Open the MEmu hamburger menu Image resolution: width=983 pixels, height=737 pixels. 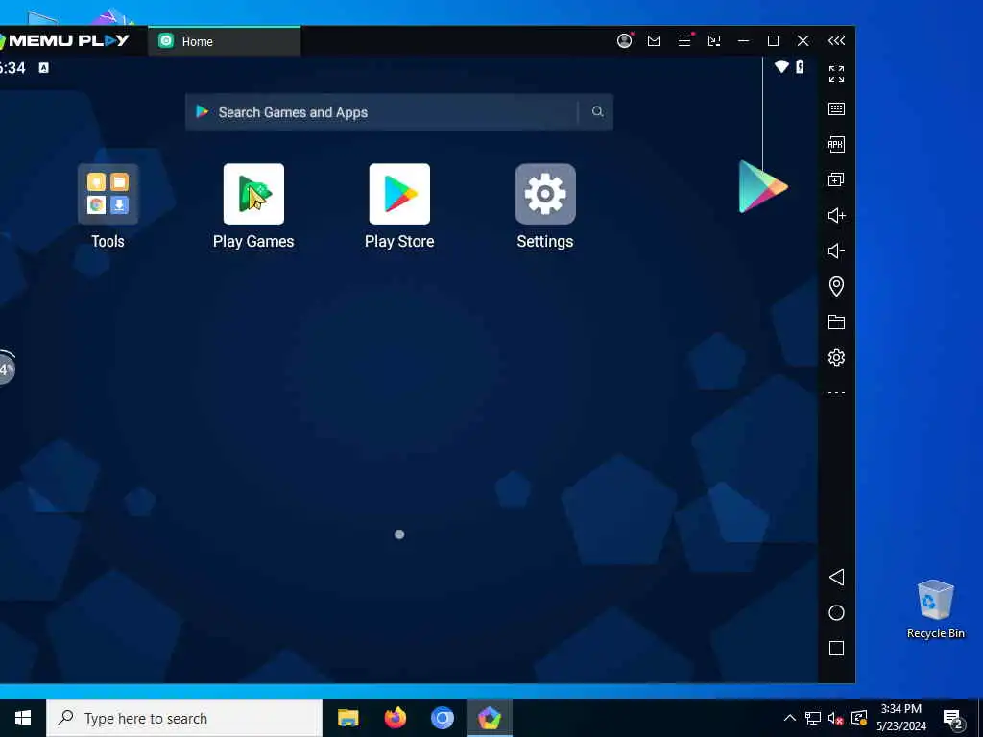coord(684,40)
